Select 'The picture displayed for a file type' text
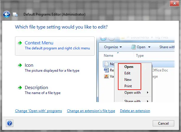This screenshot has width=181, height=132. (52, 71)
